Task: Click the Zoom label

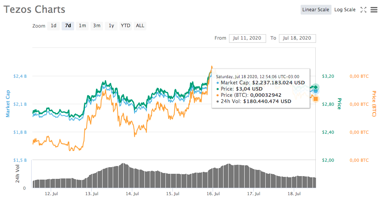Action: click(39, 26)
